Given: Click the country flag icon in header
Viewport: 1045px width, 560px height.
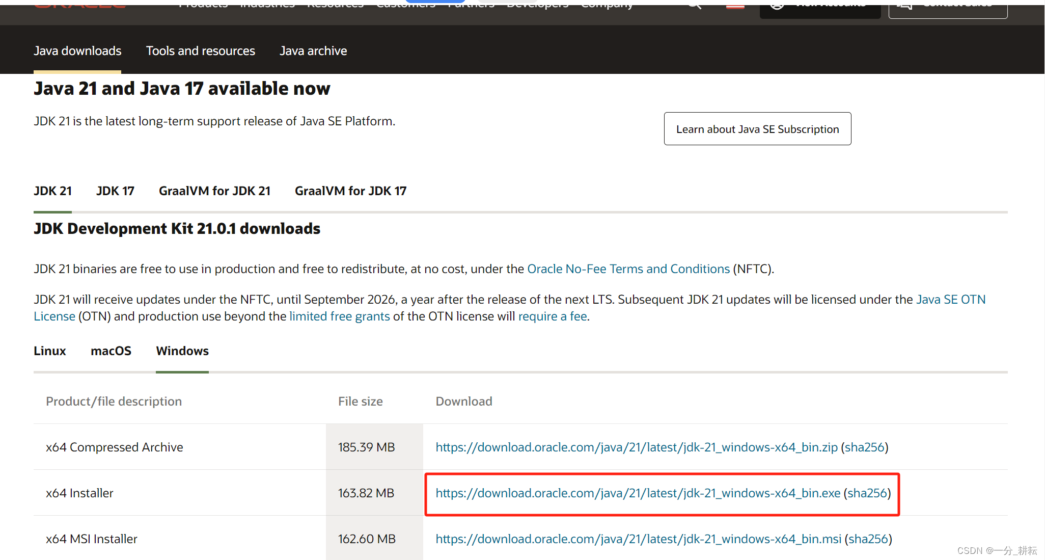Looking at the screenshot, I should pyautogui.click(x=735, y=6).
